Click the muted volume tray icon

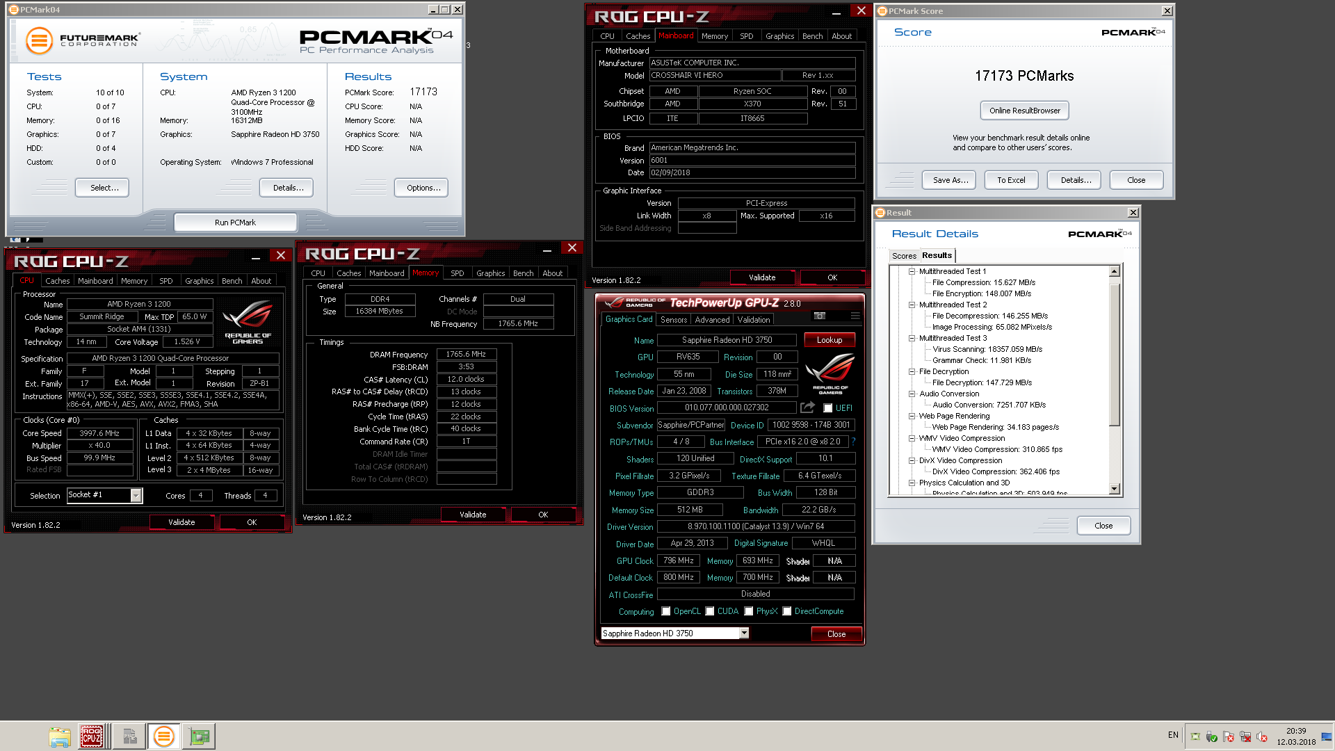(x=1262, y=736)
